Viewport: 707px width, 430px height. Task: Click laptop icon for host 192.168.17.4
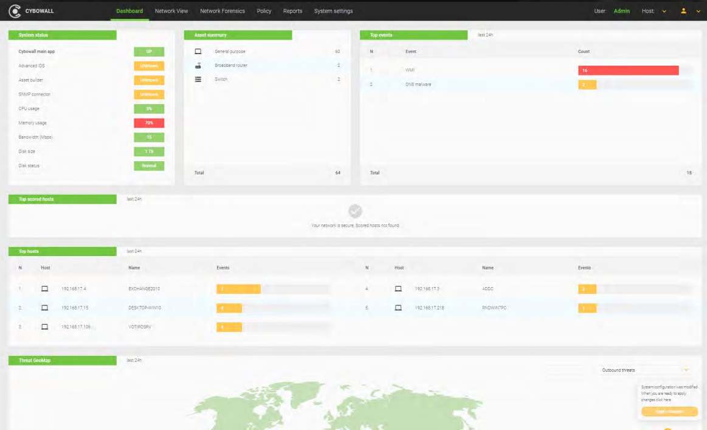pyautogui.click(x=44, y=289)
